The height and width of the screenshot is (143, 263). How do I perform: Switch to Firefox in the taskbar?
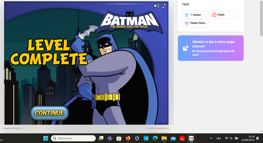tap(128, 138)
